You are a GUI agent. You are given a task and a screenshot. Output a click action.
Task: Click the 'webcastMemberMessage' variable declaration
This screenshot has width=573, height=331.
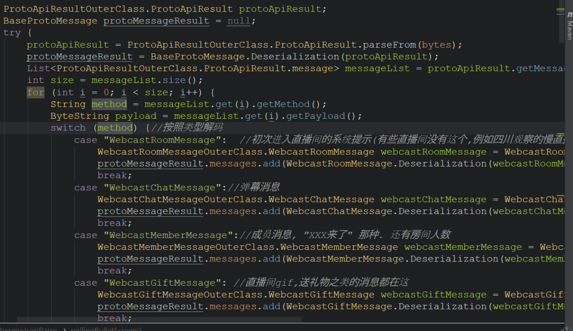tap(463, 247)
